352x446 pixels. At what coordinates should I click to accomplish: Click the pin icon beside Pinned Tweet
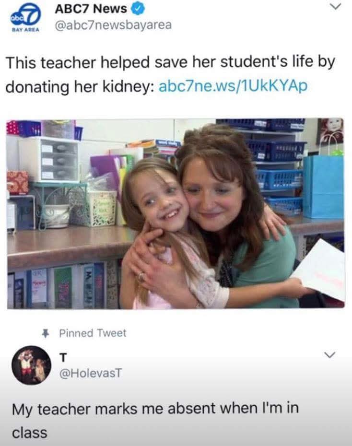pos(45,333)
